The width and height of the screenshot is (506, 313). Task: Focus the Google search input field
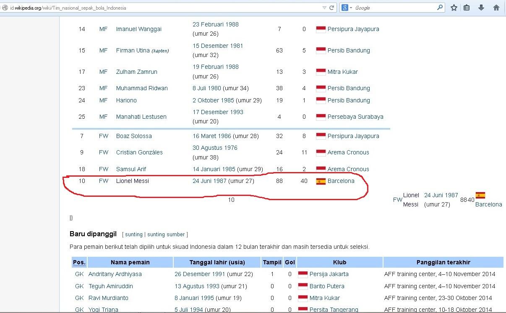click(x=394, y=8)
